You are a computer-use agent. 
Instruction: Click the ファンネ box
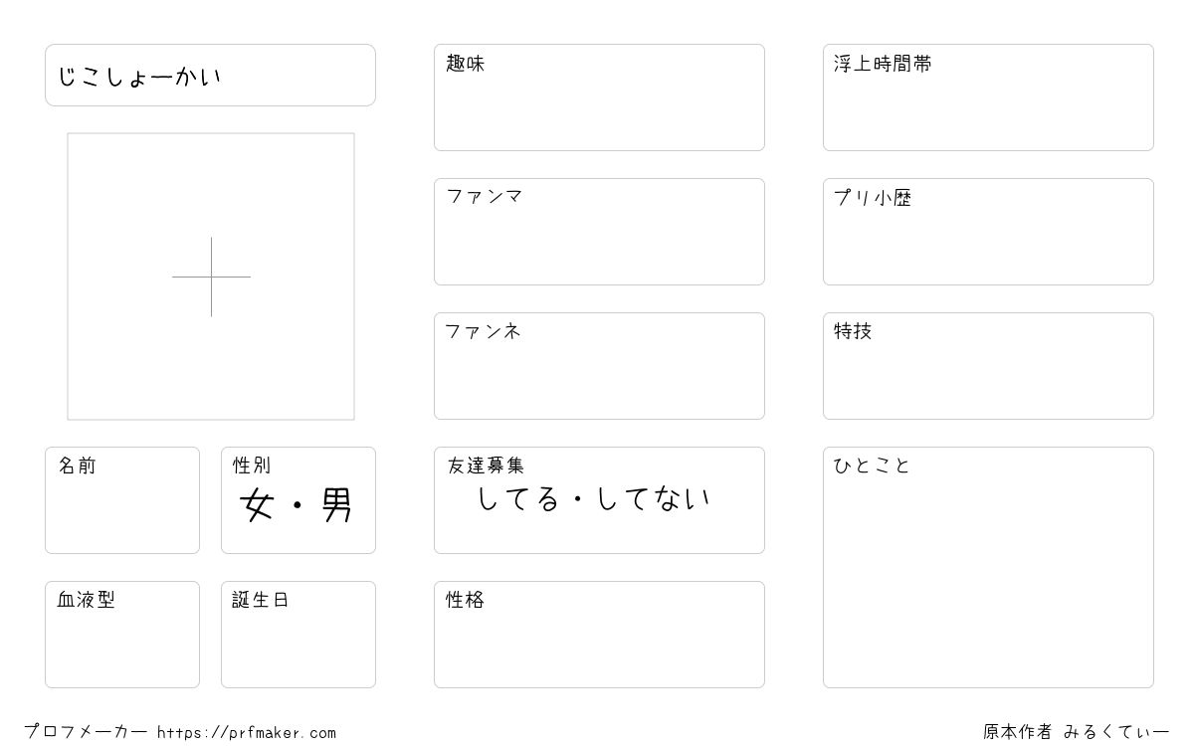coord(599,366)
